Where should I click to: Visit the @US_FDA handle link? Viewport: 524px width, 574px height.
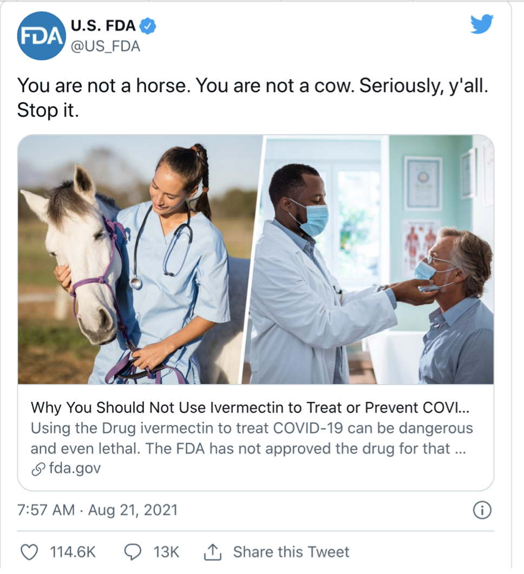click(x=106, y=47)
